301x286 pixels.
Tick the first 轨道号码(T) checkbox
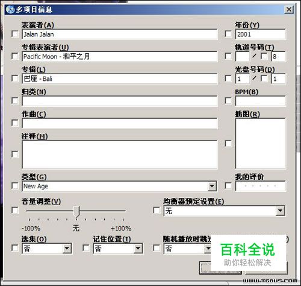tap(228, 56)
